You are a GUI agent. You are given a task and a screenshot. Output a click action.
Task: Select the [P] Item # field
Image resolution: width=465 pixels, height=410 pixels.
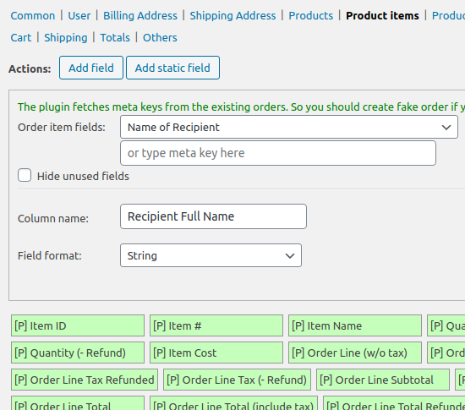click(216, 325)
